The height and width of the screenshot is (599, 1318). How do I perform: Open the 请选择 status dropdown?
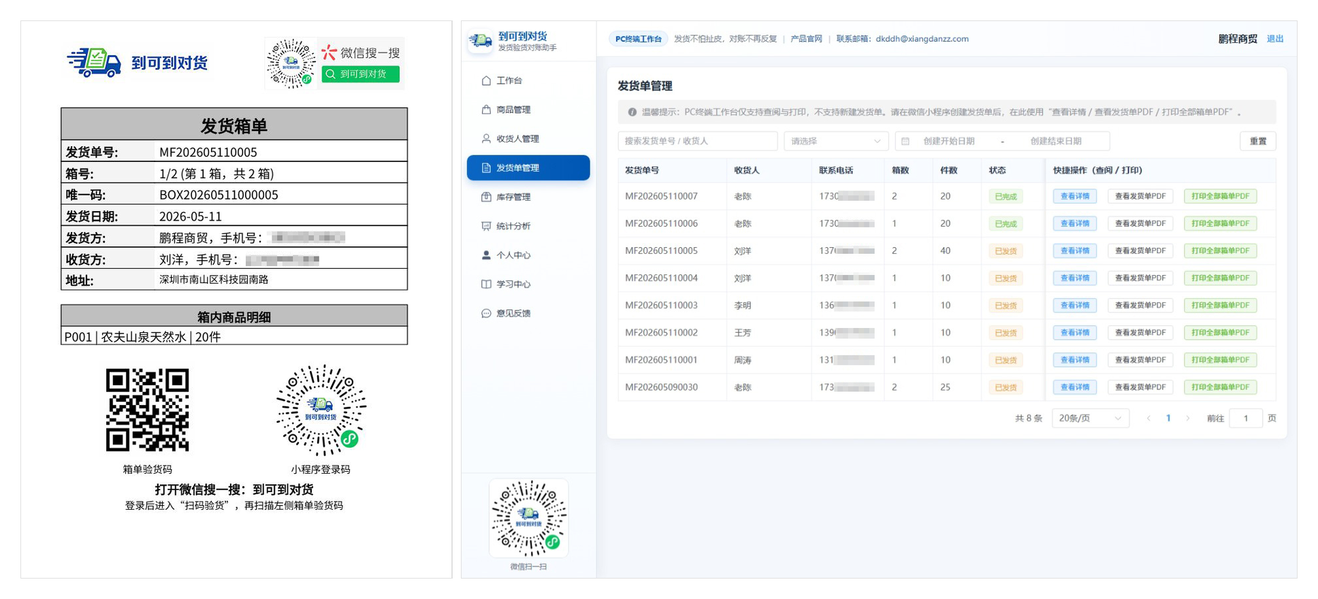pos(836,142)
